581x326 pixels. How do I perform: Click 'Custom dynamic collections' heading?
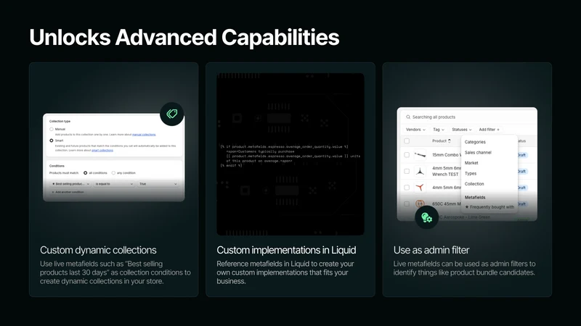point(98,250)
